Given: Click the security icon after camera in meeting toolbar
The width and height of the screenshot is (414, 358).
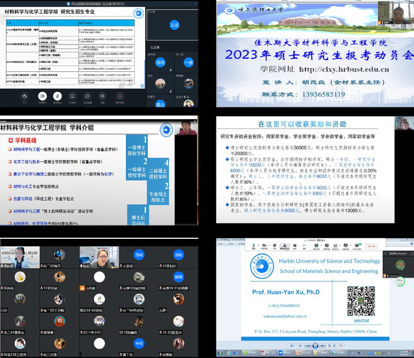Looking at the screenshot, I should tap(274, 246).
